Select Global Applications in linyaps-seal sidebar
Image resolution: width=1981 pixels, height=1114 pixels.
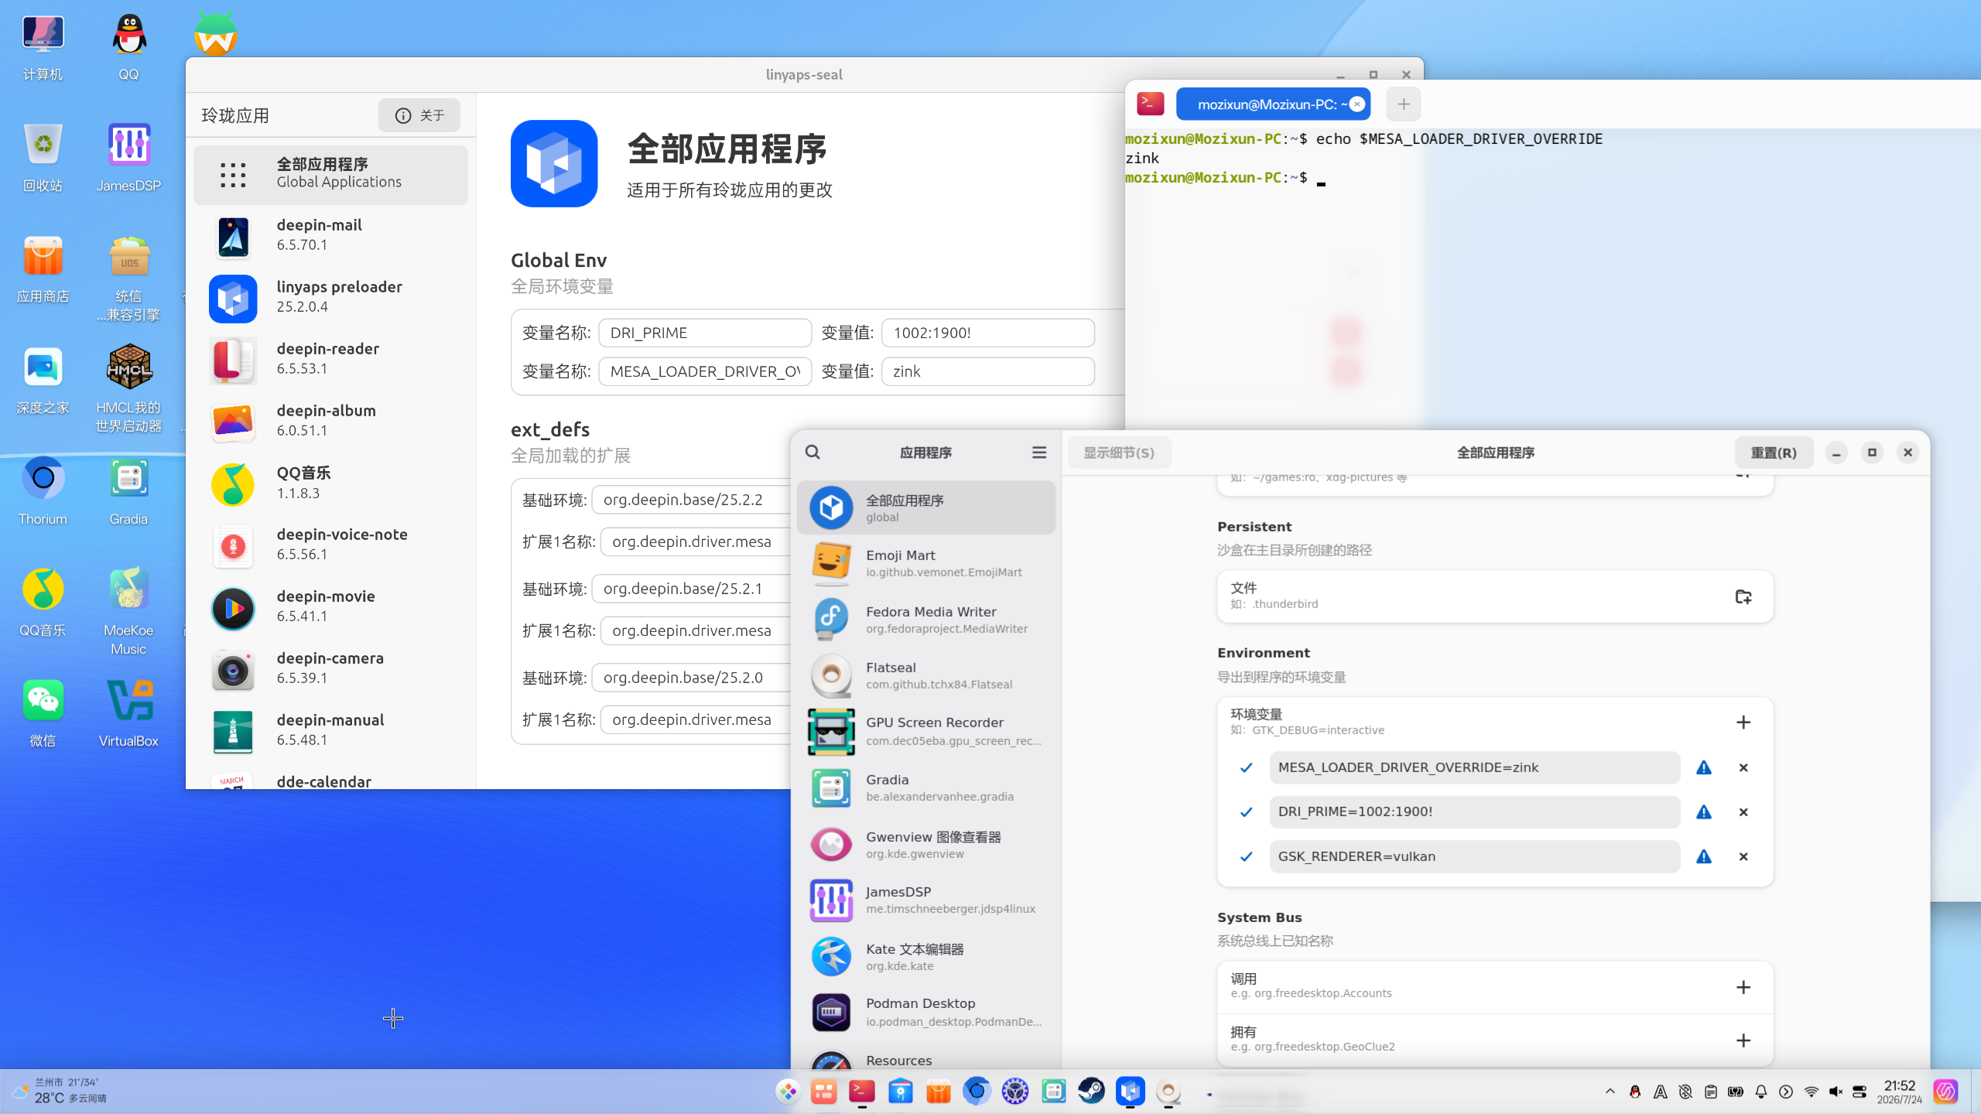coord(330,173)
